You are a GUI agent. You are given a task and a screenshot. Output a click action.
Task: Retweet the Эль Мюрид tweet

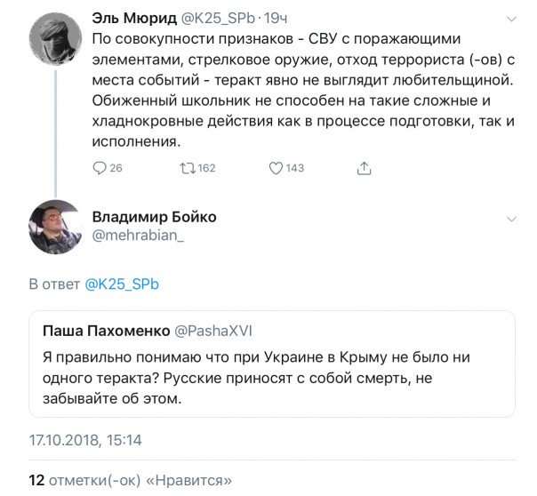pyautogui.click(x=187, y=168)
